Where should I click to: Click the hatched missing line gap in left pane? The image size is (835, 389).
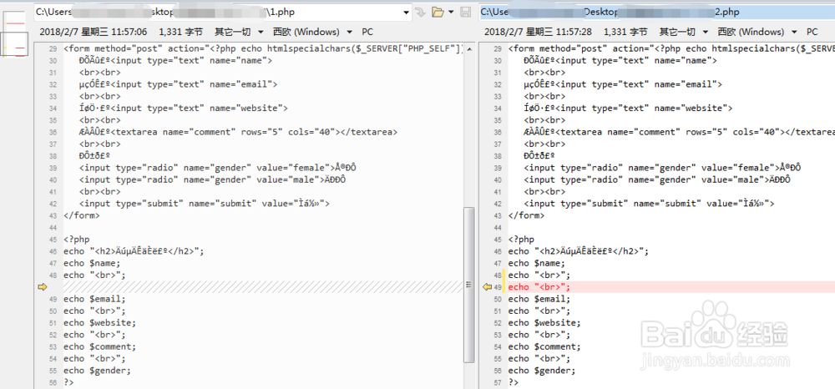263,287
